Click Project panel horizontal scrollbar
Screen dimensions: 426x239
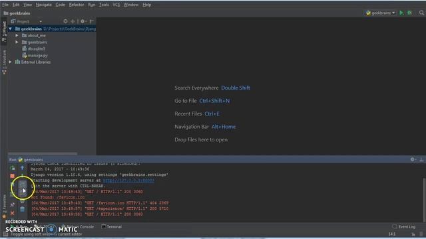[43, 153]
